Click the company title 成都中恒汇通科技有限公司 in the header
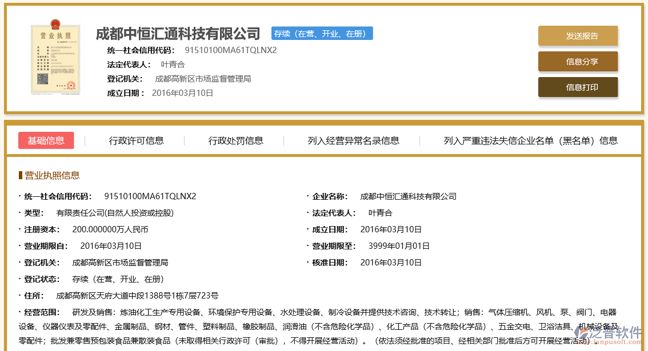This screenshot has width=648, height=351. click(x=178, y=34)
